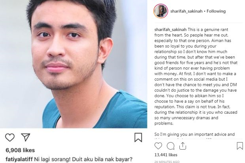Share the left post via paper plane icon

point(26,137)
